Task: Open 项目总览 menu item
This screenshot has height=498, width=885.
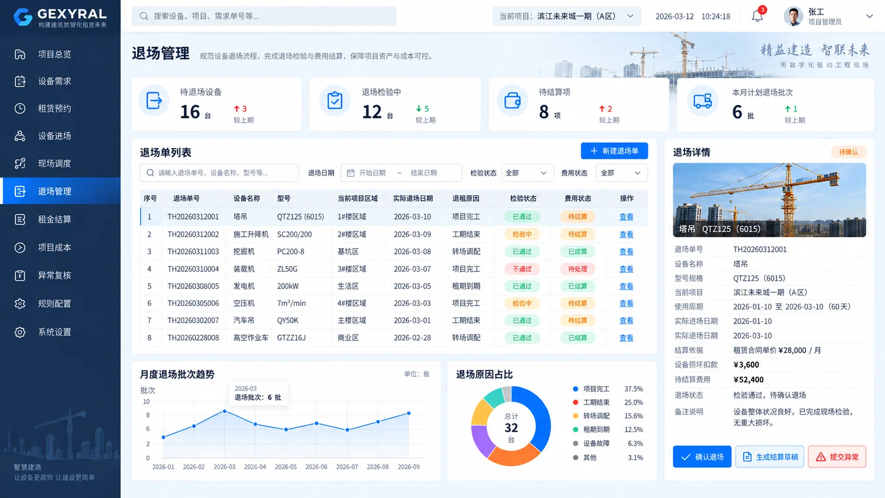Action: (x=61, y=54)
